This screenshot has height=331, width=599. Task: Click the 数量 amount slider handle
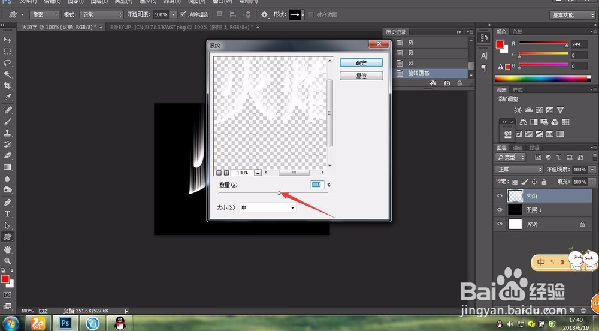point(279,193)
